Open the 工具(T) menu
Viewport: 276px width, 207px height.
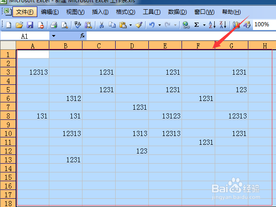[152, 12]
